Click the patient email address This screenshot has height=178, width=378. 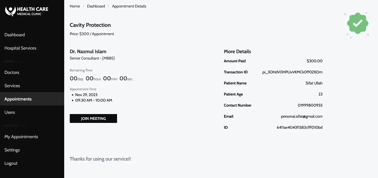[302, 116]
